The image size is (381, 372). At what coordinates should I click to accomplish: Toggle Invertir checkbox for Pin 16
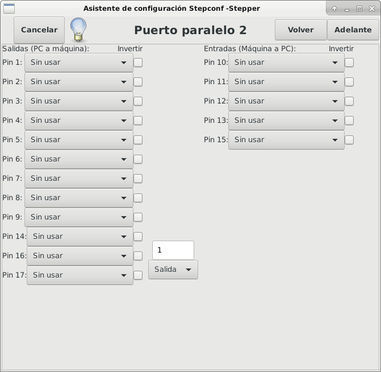click(138, 256)
